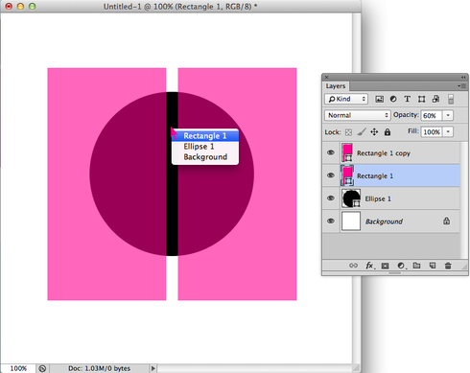Filter layers by shape layers icon
The image size is (470, 373).
[422, 99]
